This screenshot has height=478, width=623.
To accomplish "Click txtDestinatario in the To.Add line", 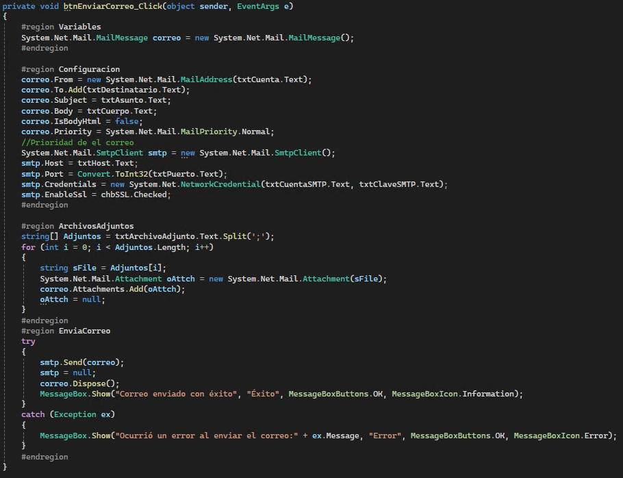I will coord(122,90).
